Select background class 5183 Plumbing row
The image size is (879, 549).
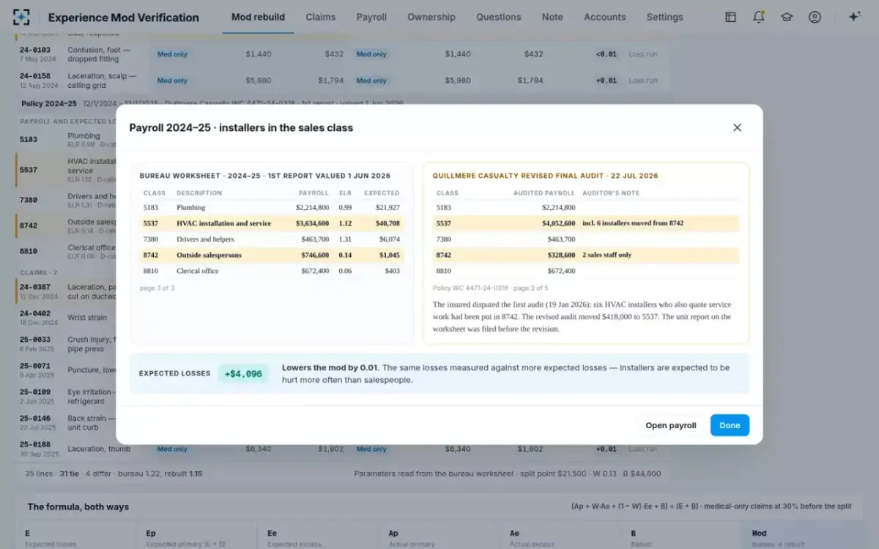tap(66, 139)
